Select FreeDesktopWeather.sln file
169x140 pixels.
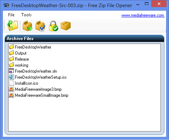(x=36, y=71)
